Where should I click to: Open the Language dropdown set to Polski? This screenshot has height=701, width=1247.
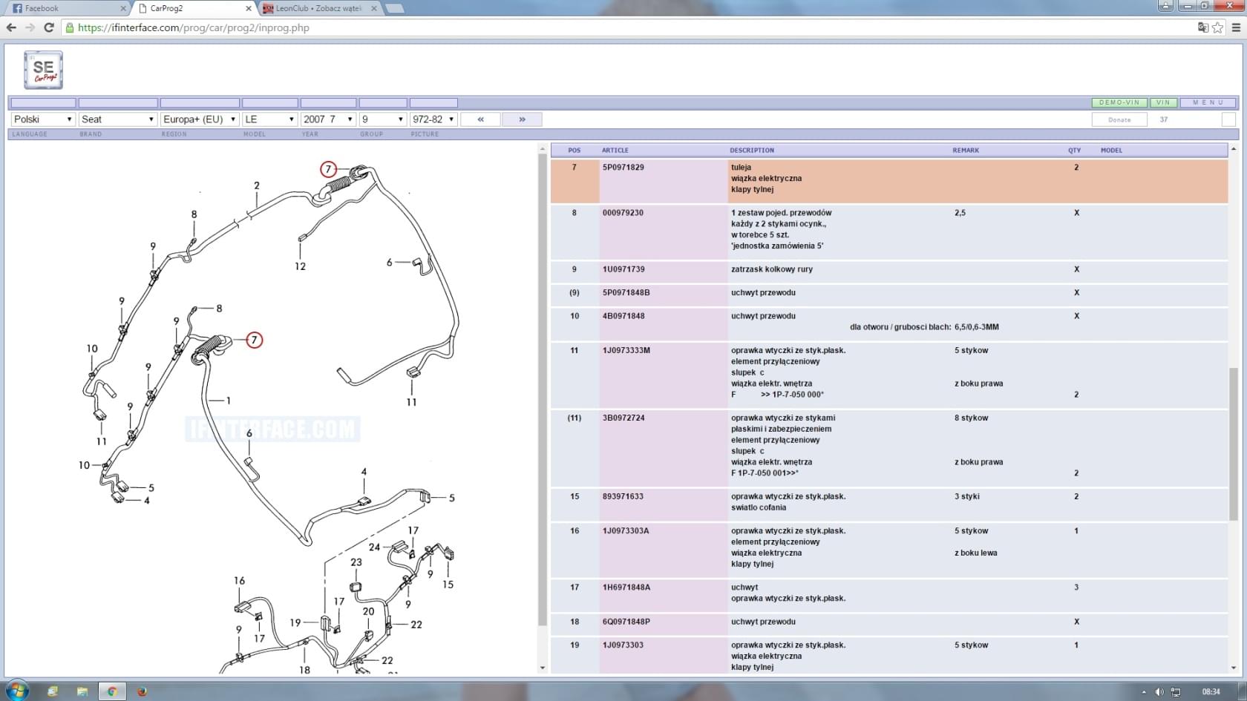(43, 119)
